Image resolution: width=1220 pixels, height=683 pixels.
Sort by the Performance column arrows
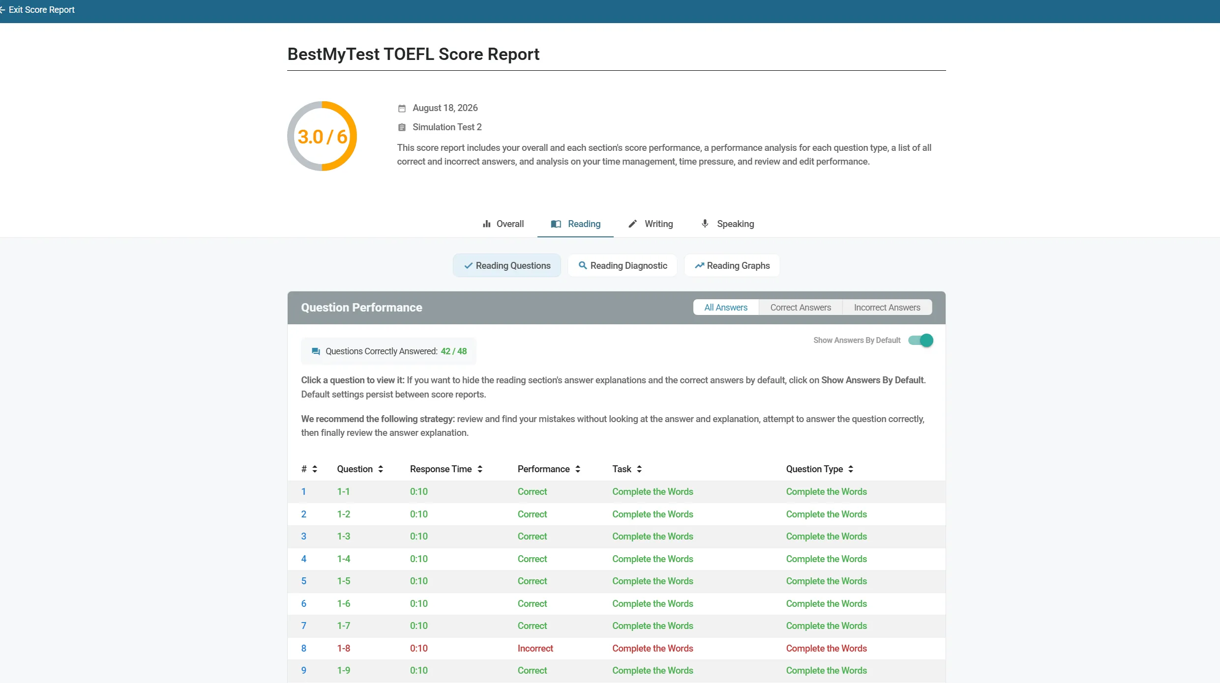578,469
